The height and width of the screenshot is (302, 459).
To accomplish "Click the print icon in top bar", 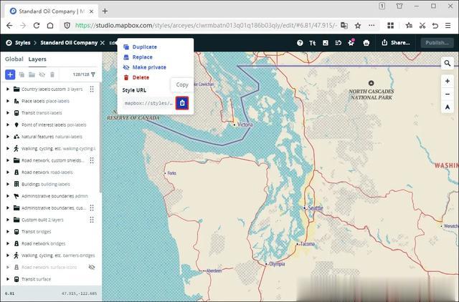I will [x=366, y=43].
